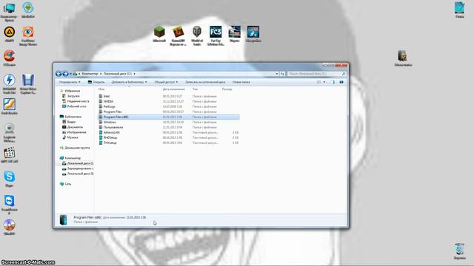Open the recent locations dropdown arrow
Screen dimensions: 474x266
click(70, 74)
